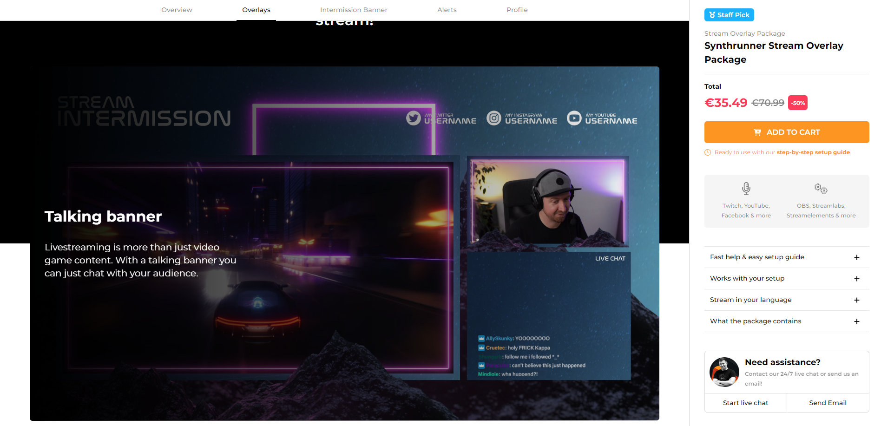Click the Staff Pick badge
The height and width of the screenshot is (426, 881).
pos(729,15)
